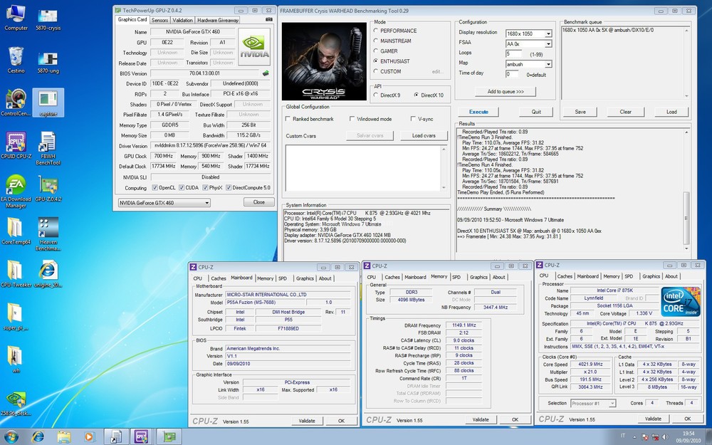712x445 pixels.
Task: Click the Execute button
Action: (x=478, y=112)
